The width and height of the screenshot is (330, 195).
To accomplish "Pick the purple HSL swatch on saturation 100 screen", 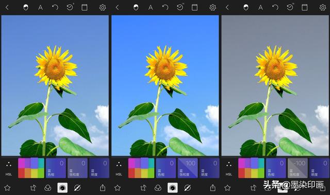I will [138, 163].
